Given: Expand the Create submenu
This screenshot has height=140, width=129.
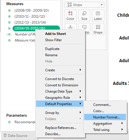Looking at the screenshot, I should tap(64, 70).
